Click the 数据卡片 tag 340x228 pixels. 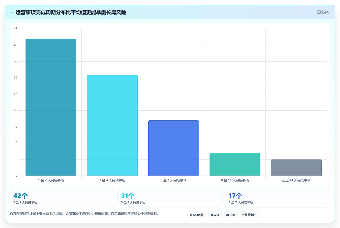pos(249,215)
